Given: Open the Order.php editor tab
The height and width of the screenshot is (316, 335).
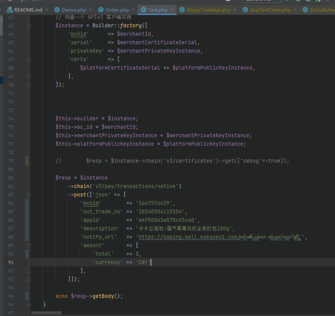Looking at the screenshot, I should [114, 10].
